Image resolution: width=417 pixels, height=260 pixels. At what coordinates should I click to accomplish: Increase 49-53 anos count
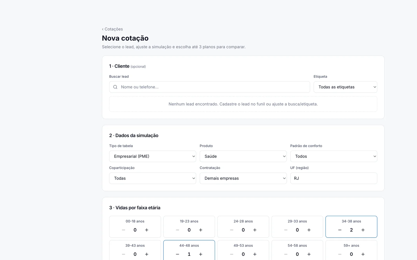[255, 254]
